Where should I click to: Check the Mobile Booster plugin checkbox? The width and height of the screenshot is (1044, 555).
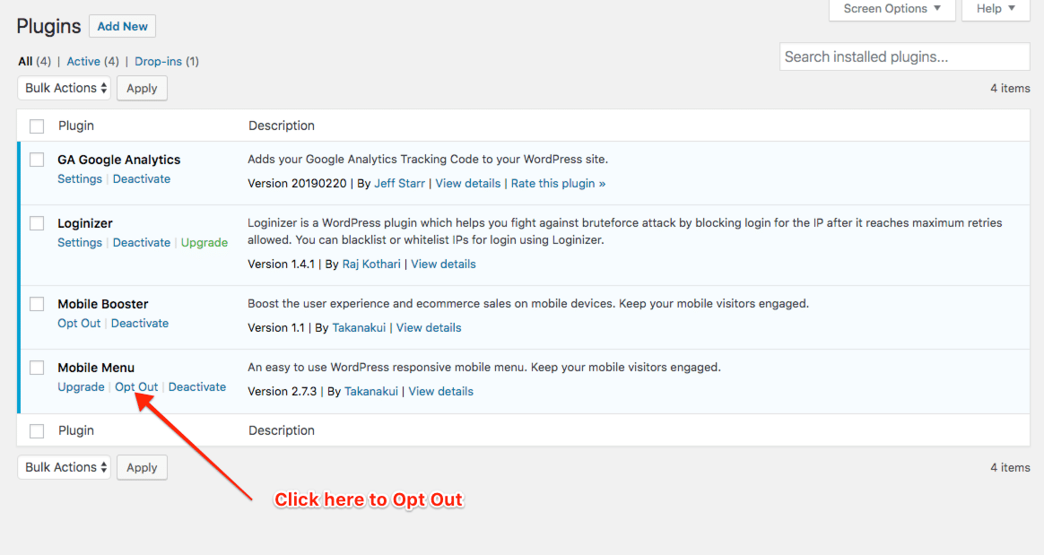coord(37,304)
